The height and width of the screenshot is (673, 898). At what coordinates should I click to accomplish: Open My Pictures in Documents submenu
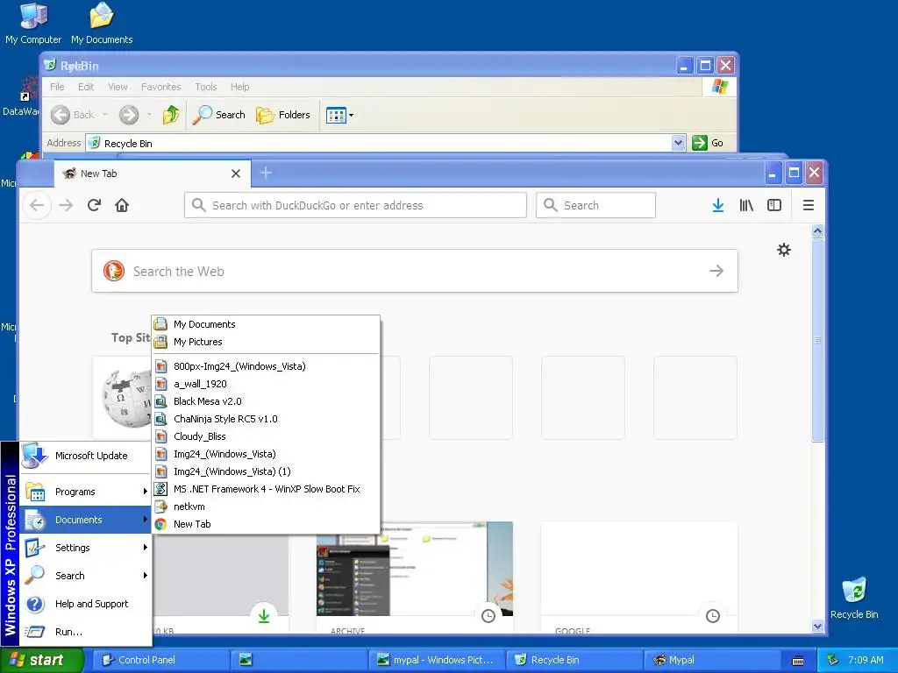tap(266, 342)
